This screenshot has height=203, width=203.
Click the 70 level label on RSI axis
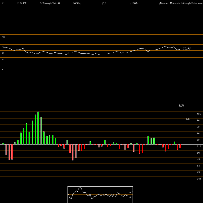point(3,47)
